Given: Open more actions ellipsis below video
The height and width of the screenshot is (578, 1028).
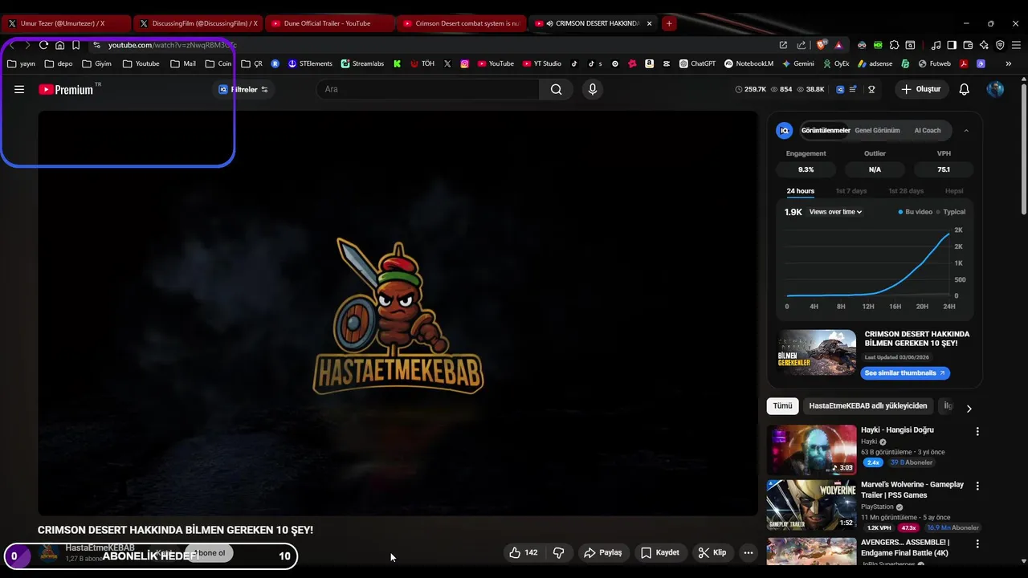Looking at the screenshot, I should pyautogui.click(x=749, y=552).
